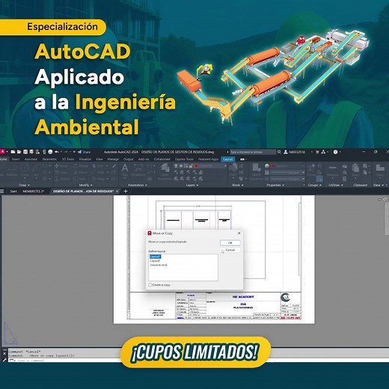
Task: Open the Insert ribbon tab
Action: (16, 159)
